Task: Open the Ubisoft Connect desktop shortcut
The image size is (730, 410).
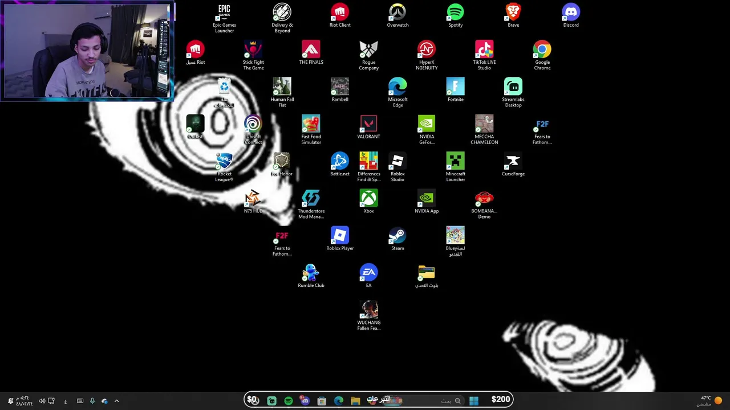Action: 253,130
